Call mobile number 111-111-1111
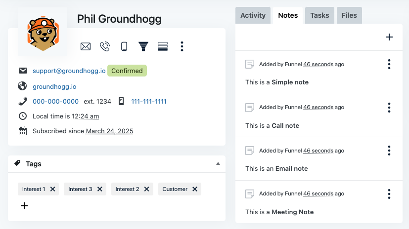 [x=149, y=102]
